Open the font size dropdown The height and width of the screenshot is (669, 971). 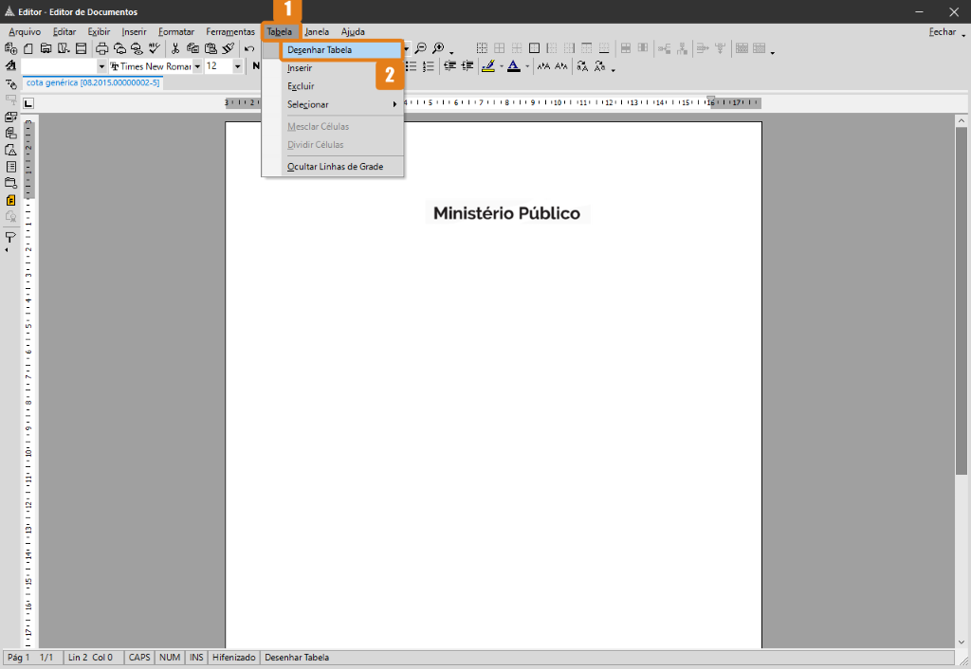[x=237, y=66]
